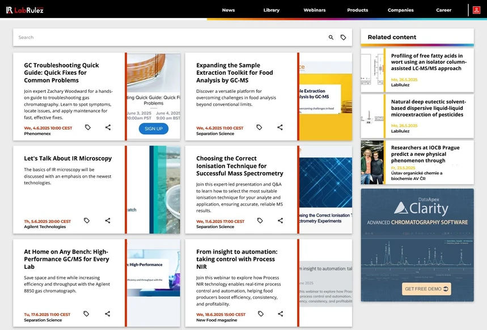Open the News menu
The width and height of the screenshot is (487, 330).
pos(228,10)
